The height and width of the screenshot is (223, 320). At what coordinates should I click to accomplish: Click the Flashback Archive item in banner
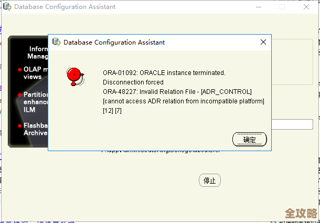pyautogui.click(x=33, y=129)
